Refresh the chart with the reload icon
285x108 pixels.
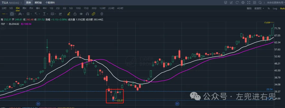[x=237, y=3]
